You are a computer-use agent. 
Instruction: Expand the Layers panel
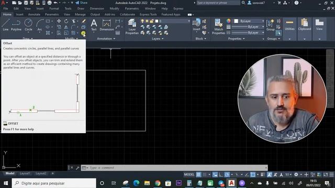158,39
